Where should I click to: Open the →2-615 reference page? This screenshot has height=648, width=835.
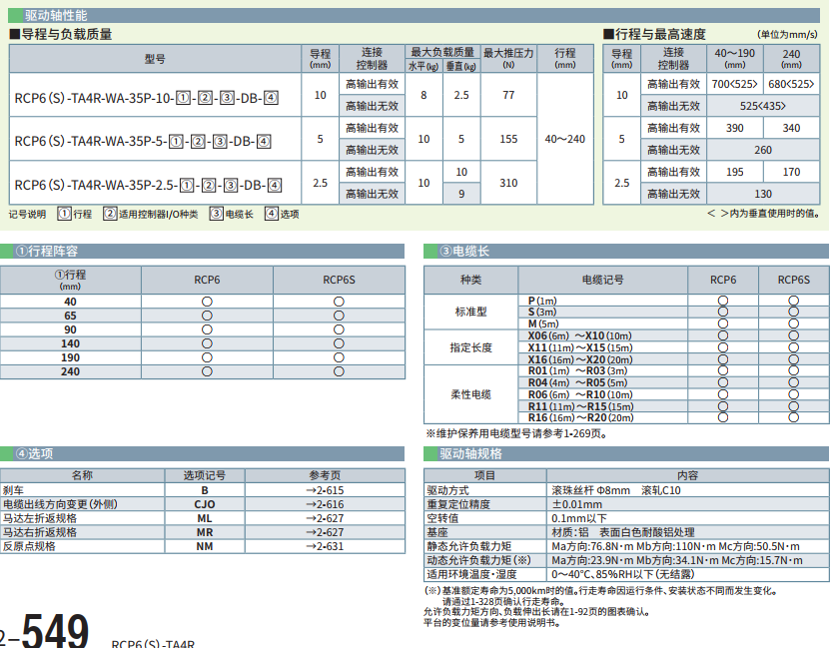(325, 490)
